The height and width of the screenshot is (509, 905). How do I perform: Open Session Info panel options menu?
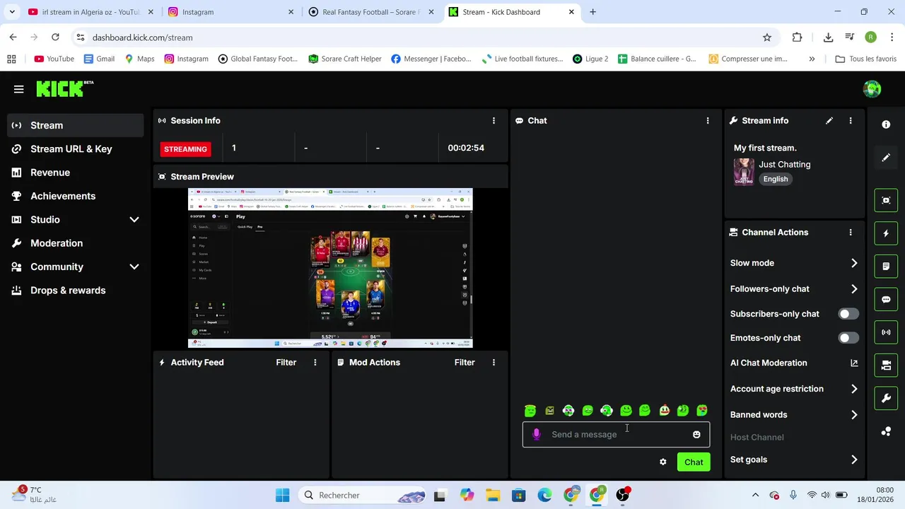click(494, 121)
